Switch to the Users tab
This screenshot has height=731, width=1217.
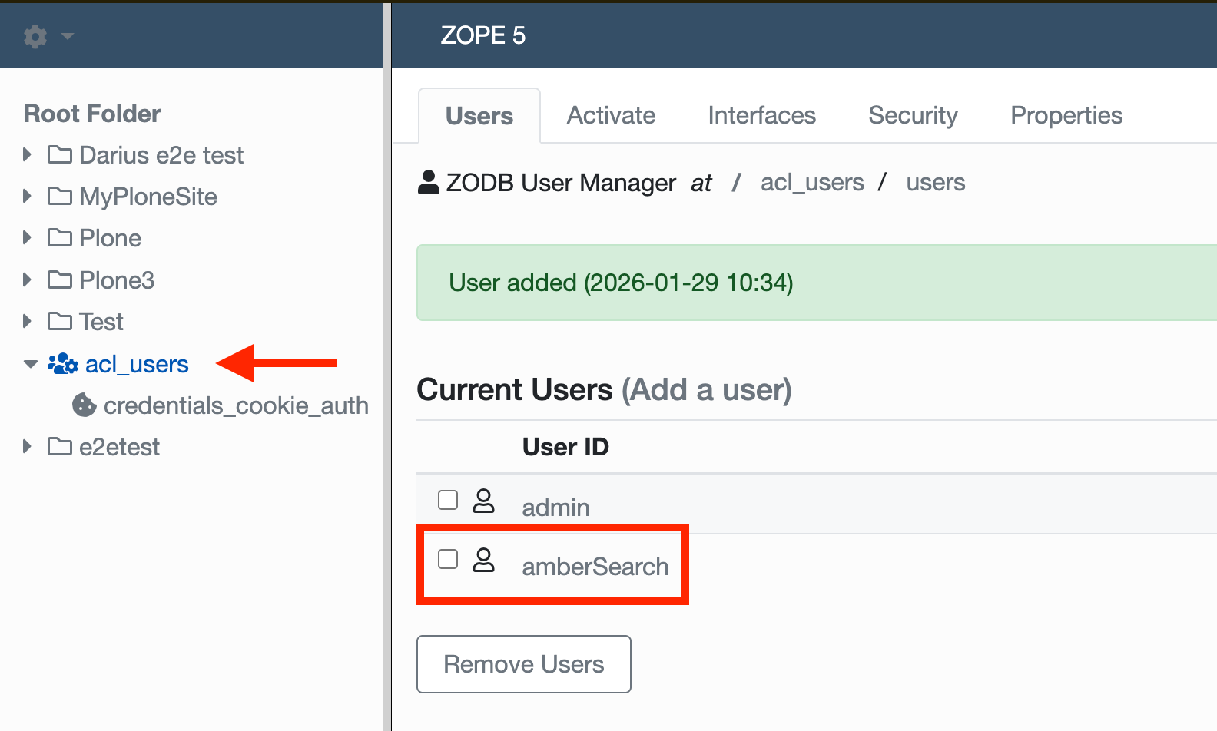tap(479, 116)
